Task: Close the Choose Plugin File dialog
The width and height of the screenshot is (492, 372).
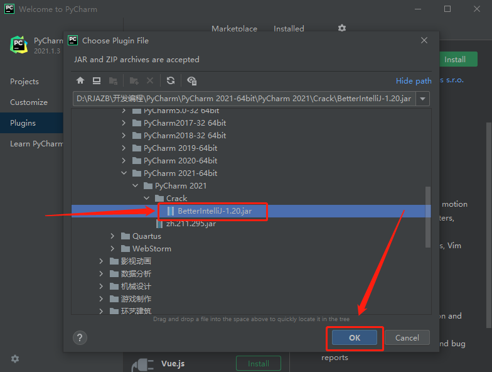Action: pos(424,40)
